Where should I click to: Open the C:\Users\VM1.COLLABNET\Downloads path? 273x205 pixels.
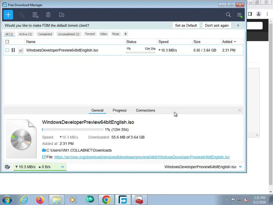pyautogui.click(x=79, y=150)
